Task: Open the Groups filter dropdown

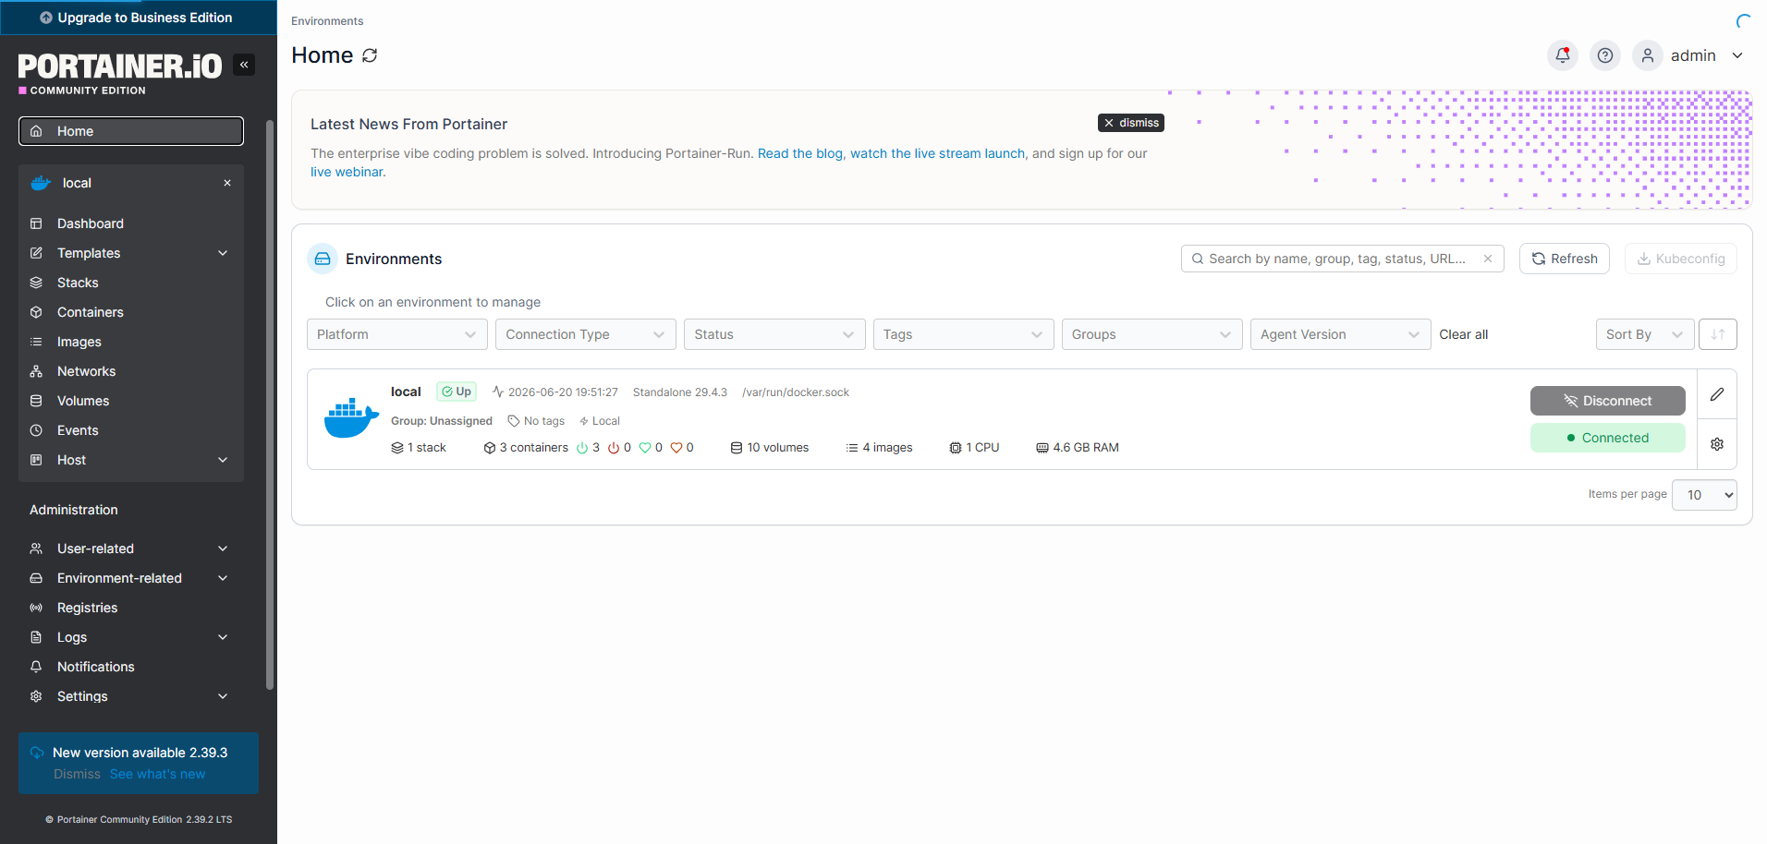Action: click(1152, 334)
